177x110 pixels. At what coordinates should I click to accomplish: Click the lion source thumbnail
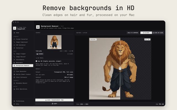pos(54,42)
